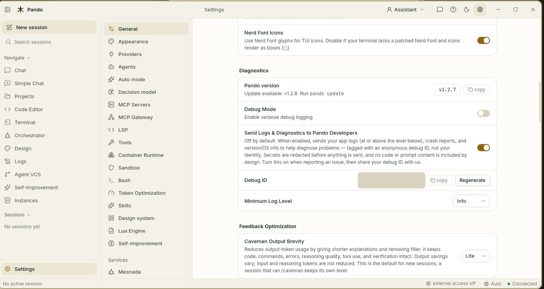
Task: Click the gear icon in title bar
Action: 480,9
